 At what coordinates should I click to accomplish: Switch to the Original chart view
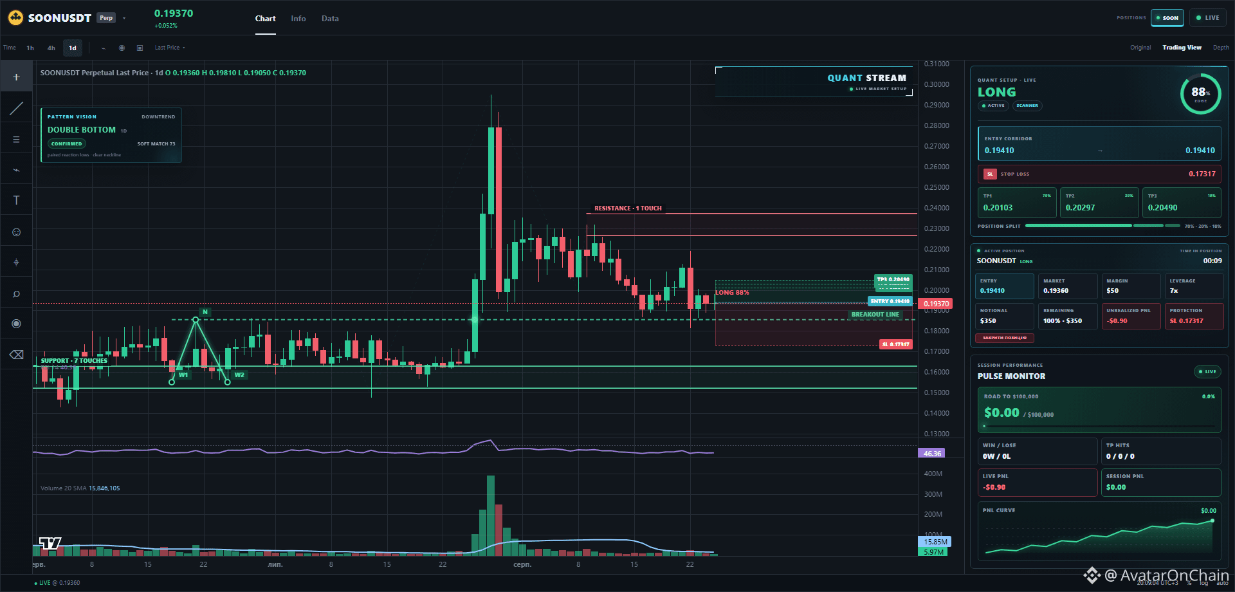click(x=1140, y=48)
